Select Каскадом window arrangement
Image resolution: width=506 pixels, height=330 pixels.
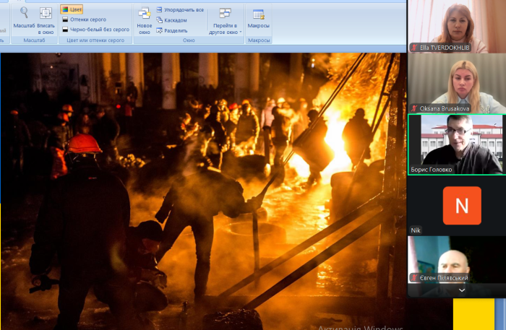click(x=175, y=20)
